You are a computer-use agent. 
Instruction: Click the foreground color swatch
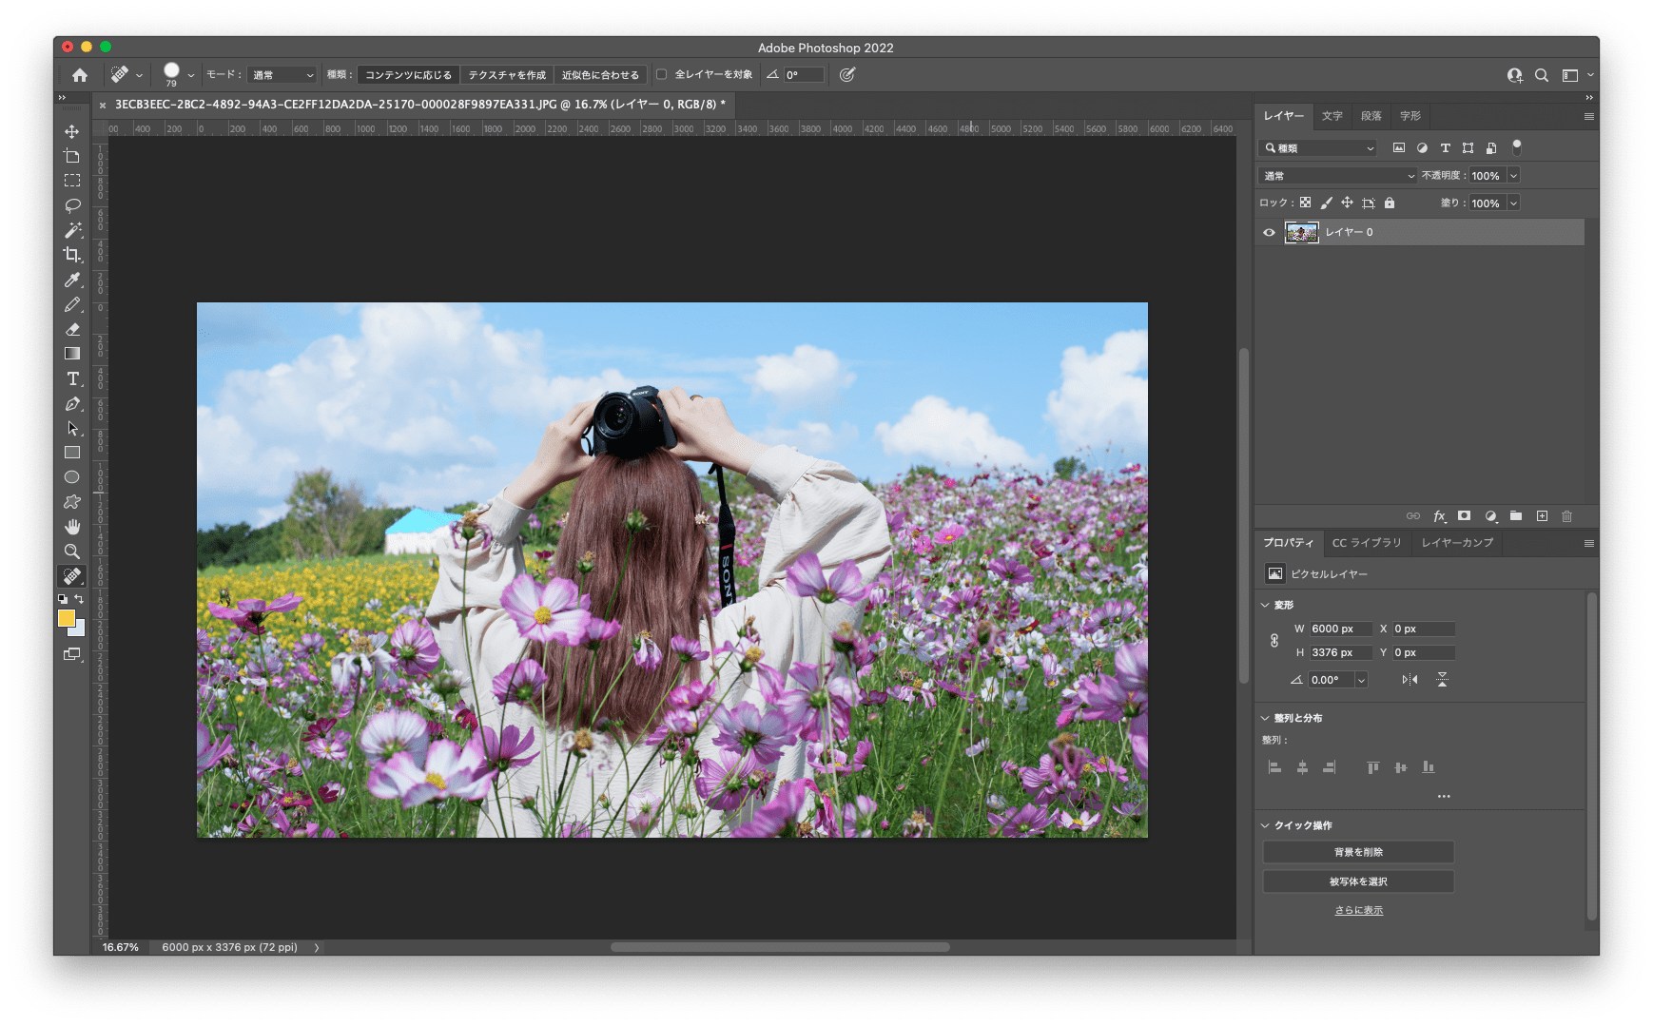(66, 618)
